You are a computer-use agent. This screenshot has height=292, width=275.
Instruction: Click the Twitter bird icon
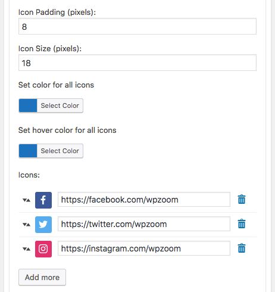[x=43, y=225]
